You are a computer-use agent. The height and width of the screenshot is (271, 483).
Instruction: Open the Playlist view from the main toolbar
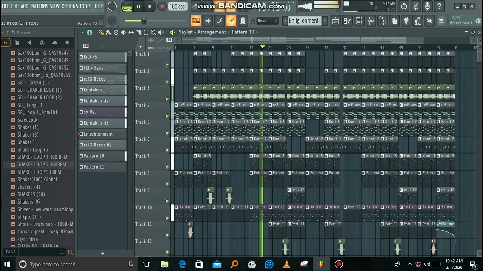[335, 21]
